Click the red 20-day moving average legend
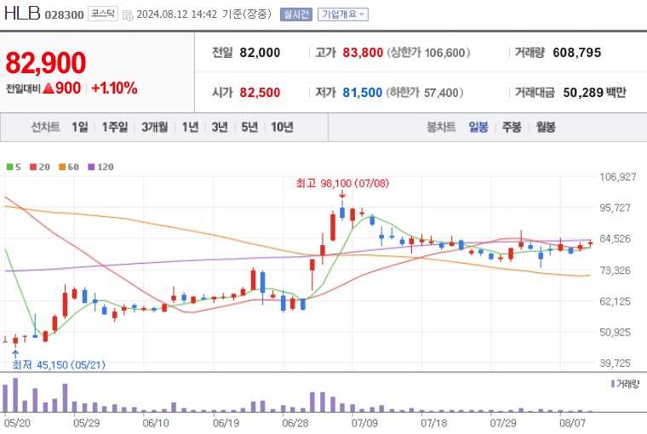Screen dimensions: 647x434 [x=40, y=167]
